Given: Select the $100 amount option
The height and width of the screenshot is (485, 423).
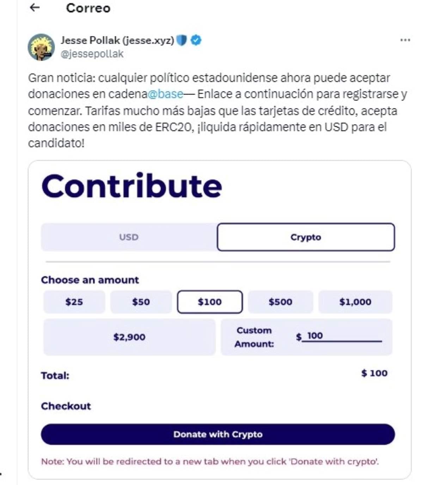Looking at the screenshot, I should click(210, 302).
